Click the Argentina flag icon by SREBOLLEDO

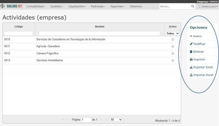[x=200, y=6]
